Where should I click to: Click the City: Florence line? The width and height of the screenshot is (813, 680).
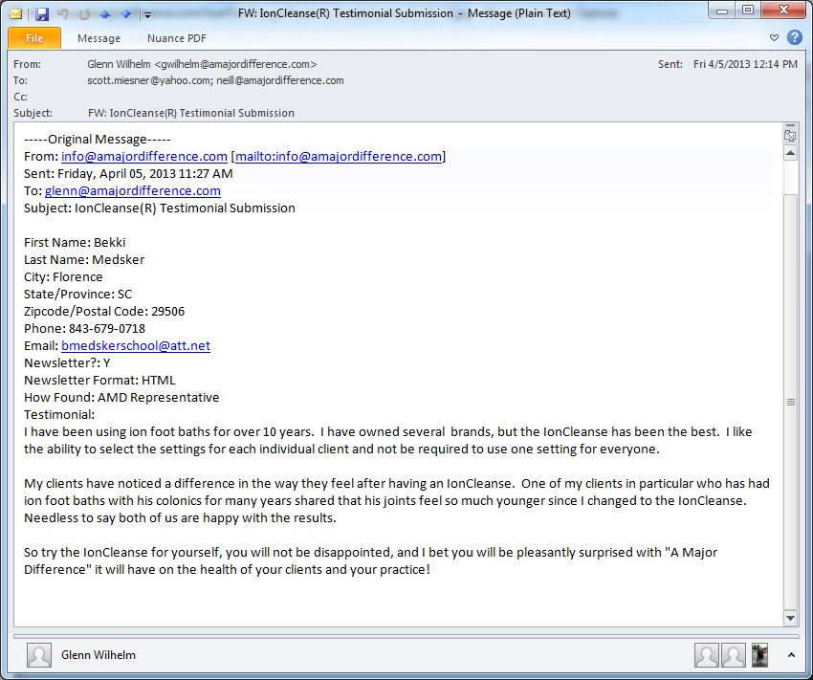coord(63,276)
